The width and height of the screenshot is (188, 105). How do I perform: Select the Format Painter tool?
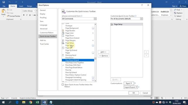[x=14, y=16]
